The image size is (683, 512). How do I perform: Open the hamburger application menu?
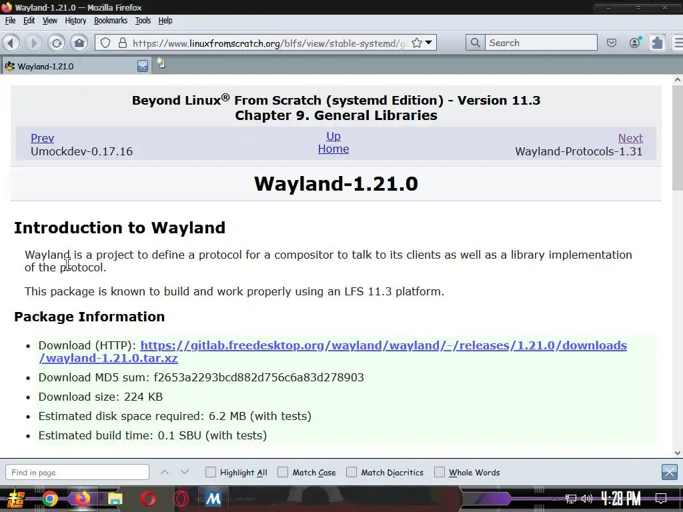click(x=678, y=43)
